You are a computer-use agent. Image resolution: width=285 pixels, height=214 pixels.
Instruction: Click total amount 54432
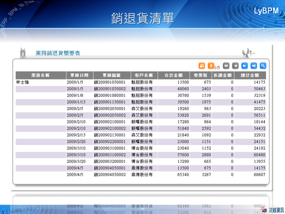click(260, 128)
